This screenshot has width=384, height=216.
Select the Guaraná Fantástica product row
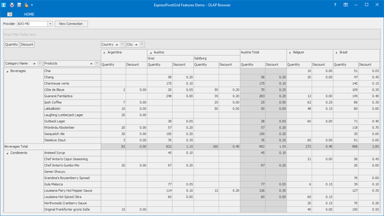click(72, 96)
